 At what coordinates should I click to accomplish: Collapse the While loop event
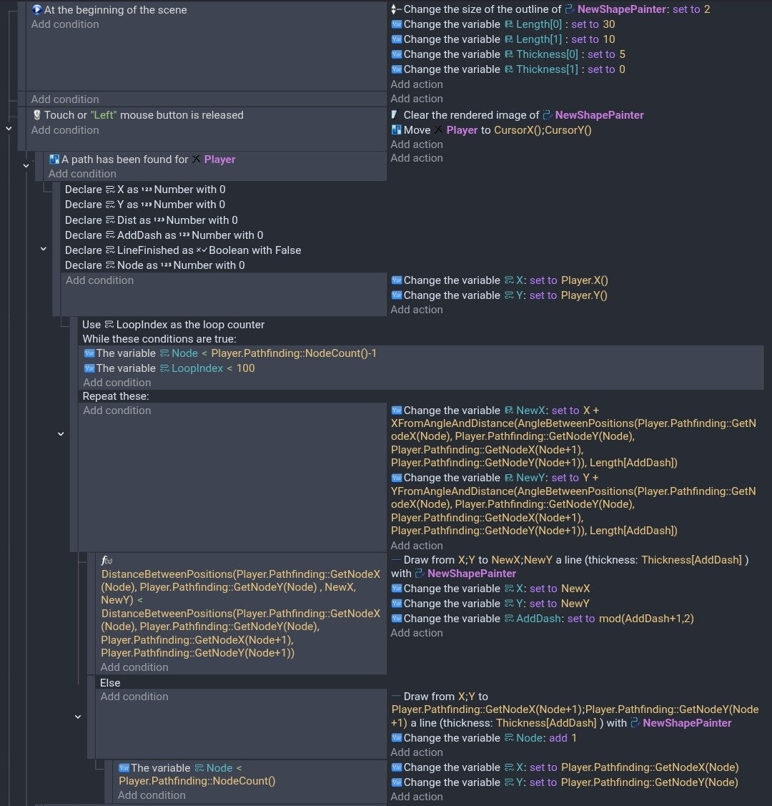(x=61, y=433)
